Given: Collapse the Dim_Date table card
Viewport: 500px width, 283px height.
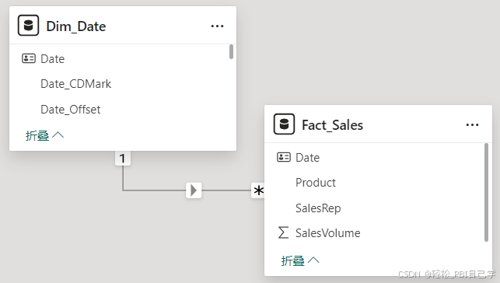Looking at the screenshot, I should tap(44, 135).
